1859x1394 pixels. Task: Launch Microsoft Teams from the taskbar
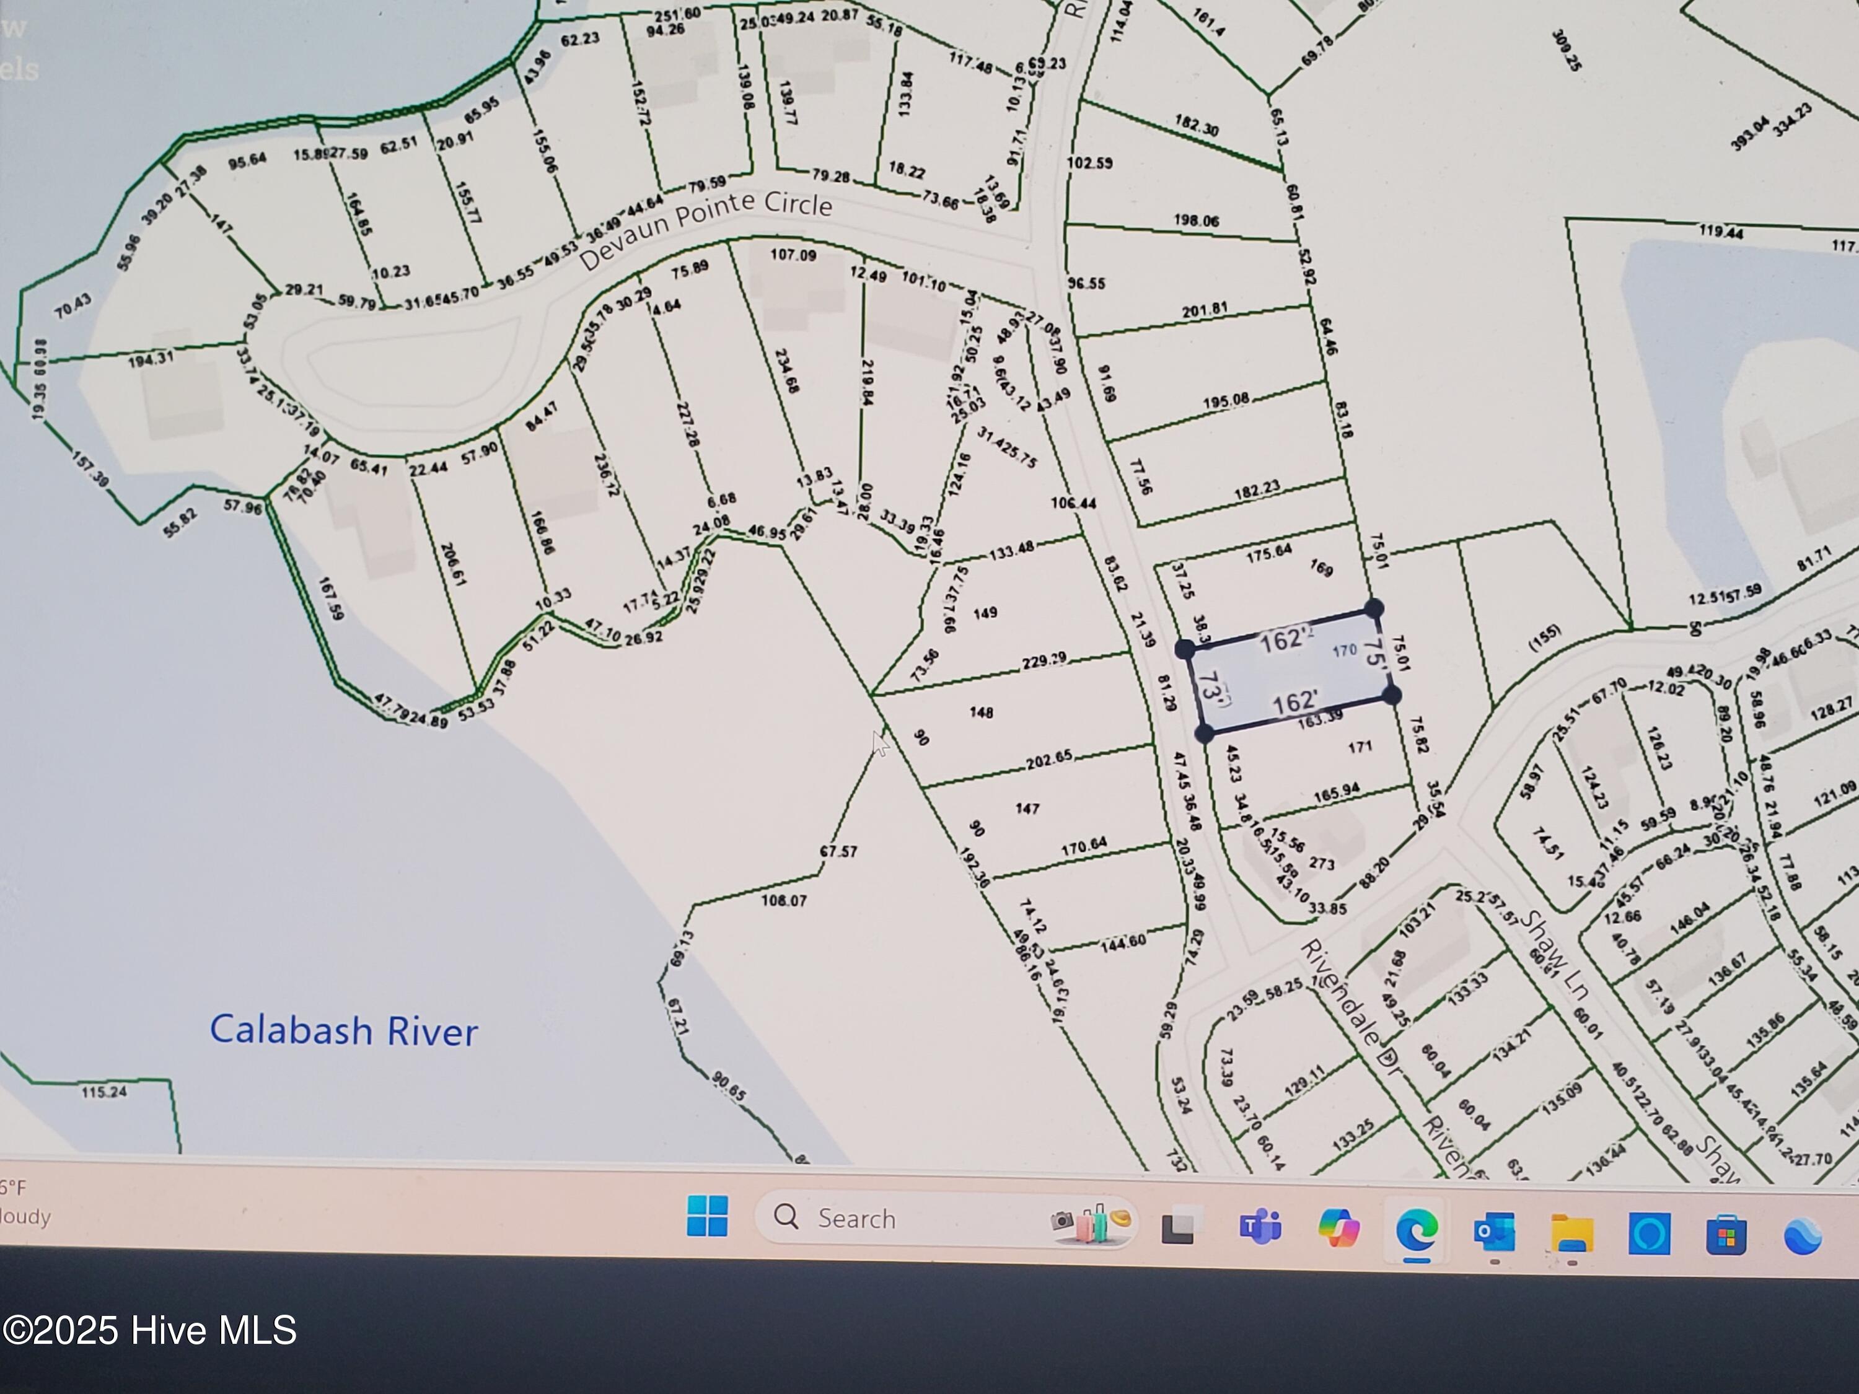coord(1259,1227)
